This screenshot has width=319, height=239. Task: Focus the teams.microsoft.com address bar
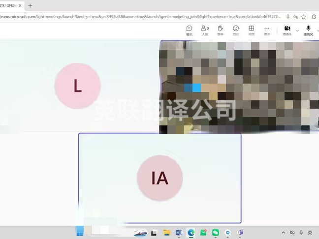(140, 17)
